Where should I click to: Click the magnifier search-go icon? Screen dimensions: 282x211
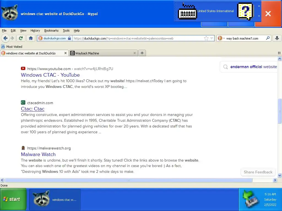[268, 38]
